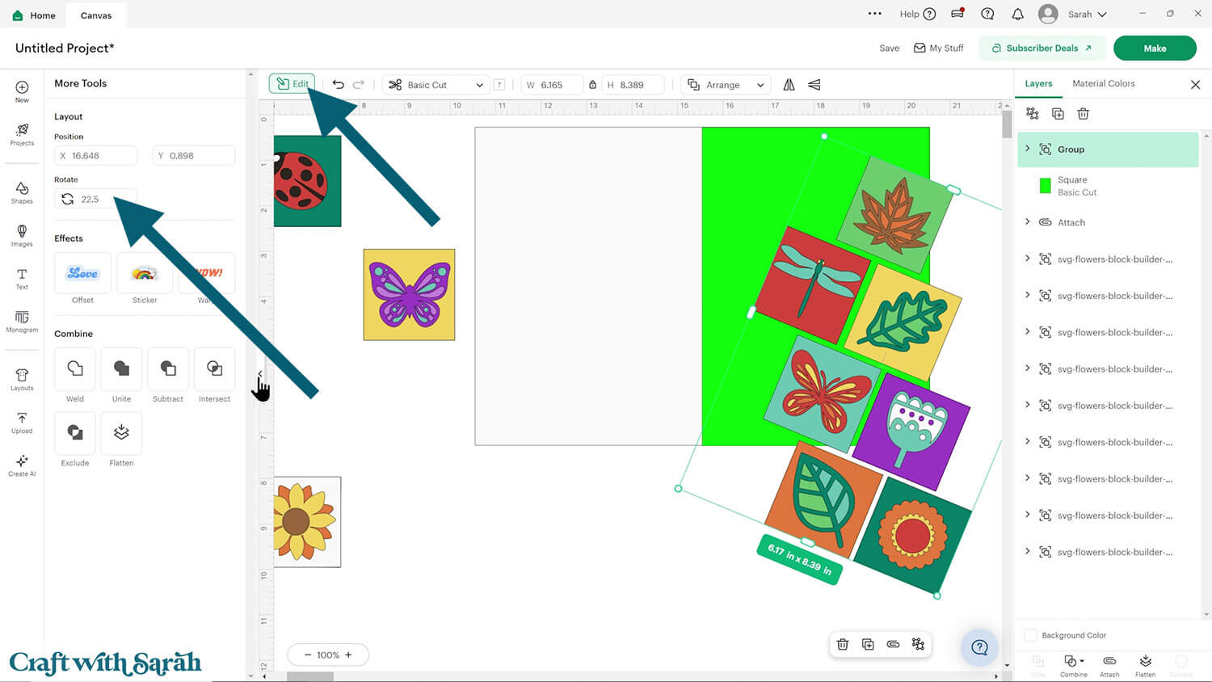Open the Sarah account menu
Image resolution: width=1212 pixels, height=682 pixels.
coord(1073,14)
